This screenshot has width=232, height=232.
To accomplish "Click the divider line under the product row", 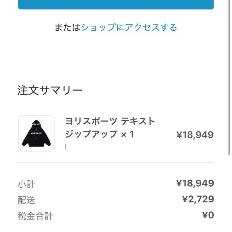I will [x=116, y=162].
